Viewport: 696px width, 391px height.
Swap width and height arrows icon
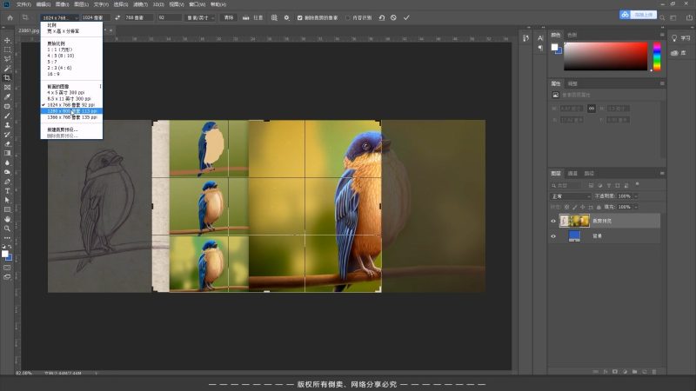(x=117, y=17)
